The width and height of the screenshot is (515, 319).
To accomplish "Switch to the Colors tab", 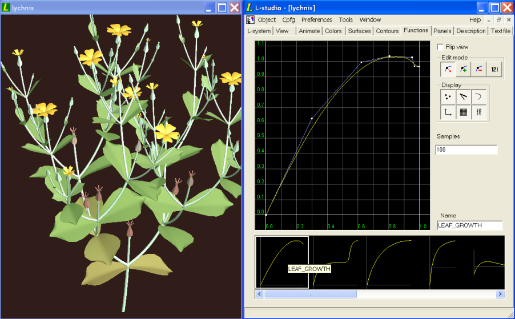I will pos(333,31).
